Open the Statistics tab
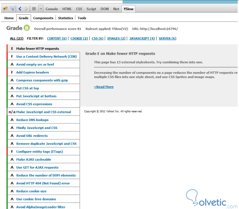239x209 pixels. 66,18
